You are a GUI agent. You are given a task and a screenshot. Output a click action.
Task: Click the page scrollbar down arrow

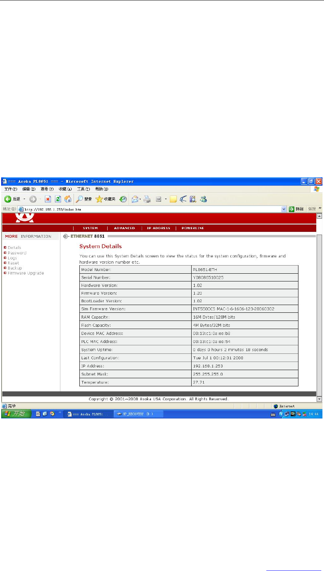(319, 399)
